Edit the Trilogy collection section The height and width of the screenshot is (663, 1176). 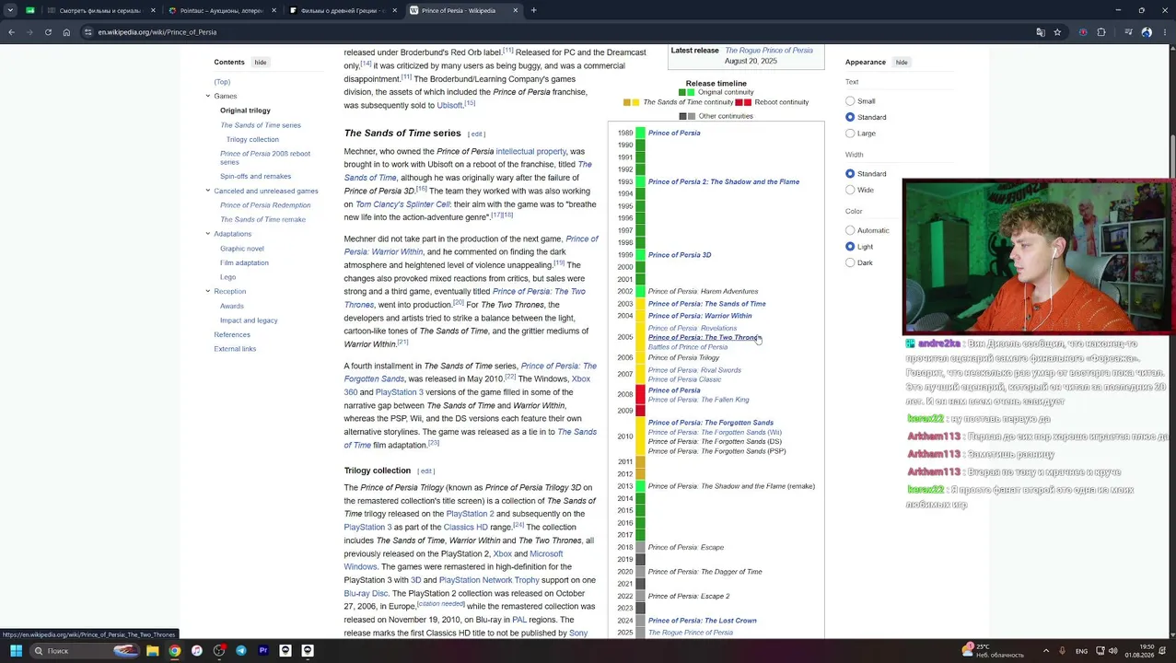point(425,471)
